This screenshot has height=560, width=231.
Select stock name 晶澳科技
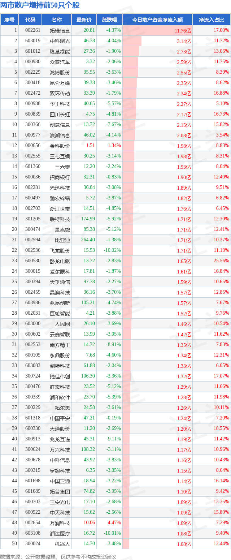[x=60, y=292]
